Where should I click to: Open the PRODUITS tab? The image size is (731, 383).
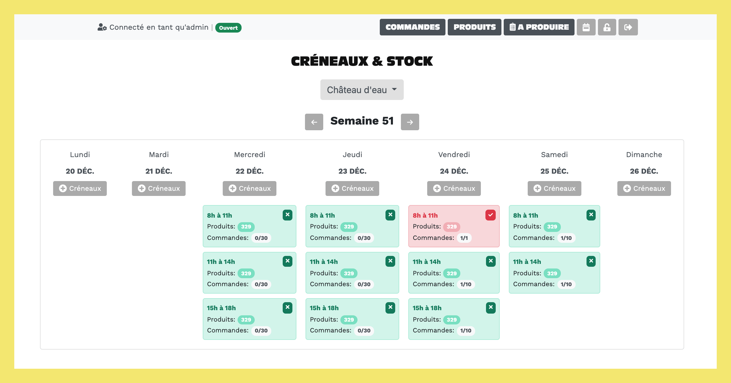(x=474, y=27)
